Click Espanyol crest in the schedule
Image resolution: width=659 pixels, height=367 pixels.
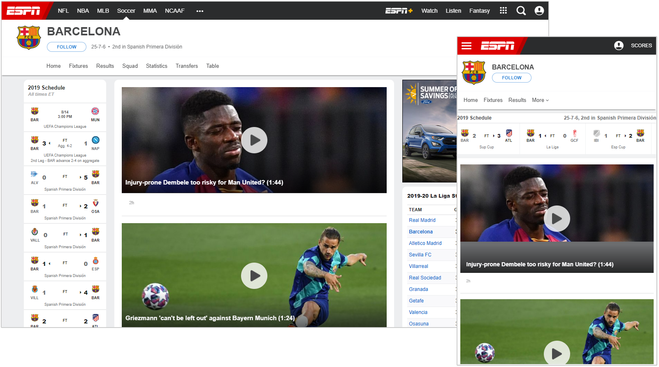click(x=95, y=261)
